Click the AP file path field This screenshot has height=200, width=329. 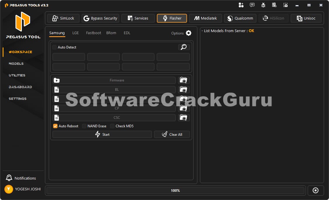click(x=117, y=99)
